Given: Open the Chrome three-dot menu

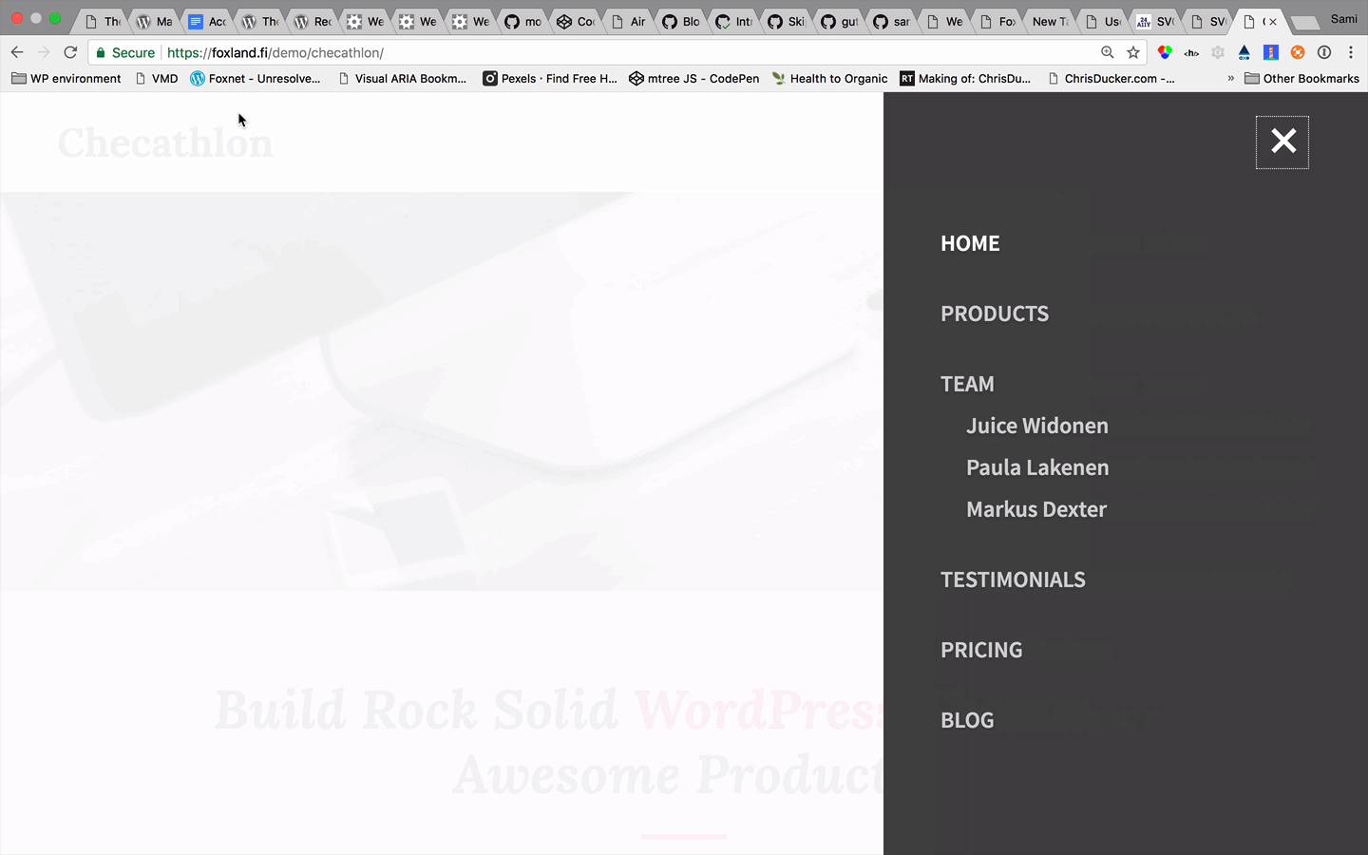Looking at the screenshot, I should [x=1351, y=52].
